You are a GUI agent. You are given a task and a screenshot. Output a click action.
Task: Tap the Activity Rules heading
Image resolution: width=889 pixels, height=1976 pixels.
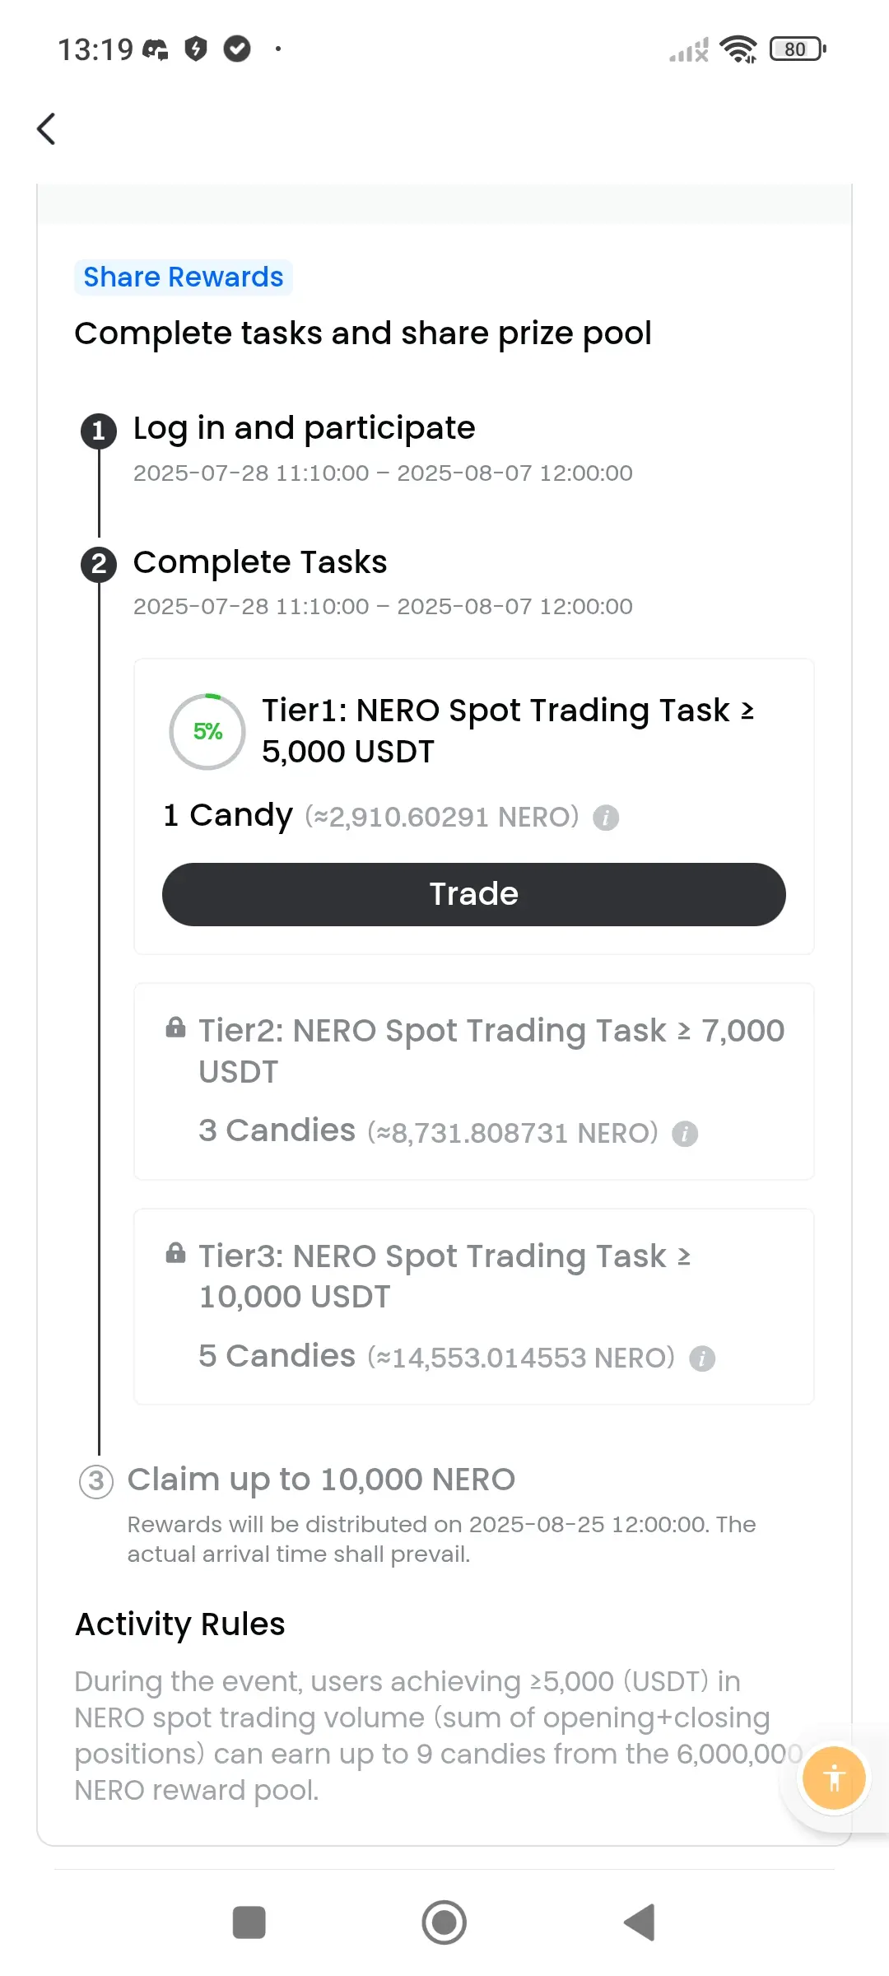[180, 1624]
